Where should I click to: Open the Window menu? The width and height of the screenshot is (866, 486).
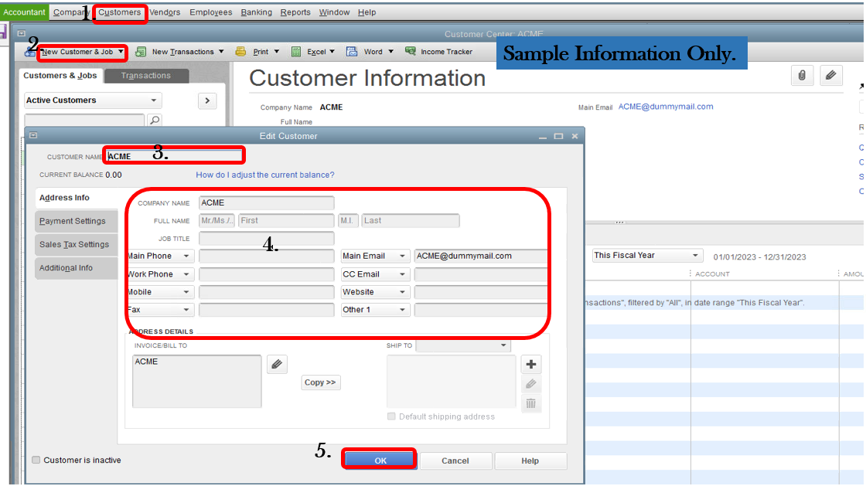(334, 12)
